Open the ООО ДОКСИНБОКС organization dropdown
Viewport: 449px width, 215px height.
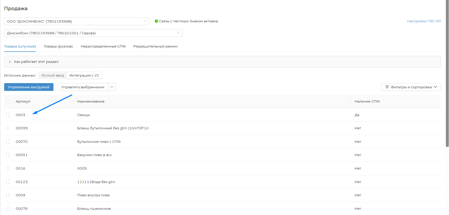point(76,21)
